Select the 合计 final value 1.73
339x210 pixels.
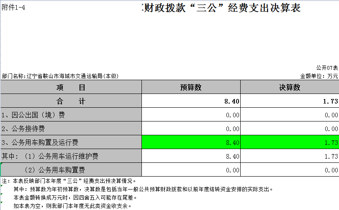click(x=290, y=101)
